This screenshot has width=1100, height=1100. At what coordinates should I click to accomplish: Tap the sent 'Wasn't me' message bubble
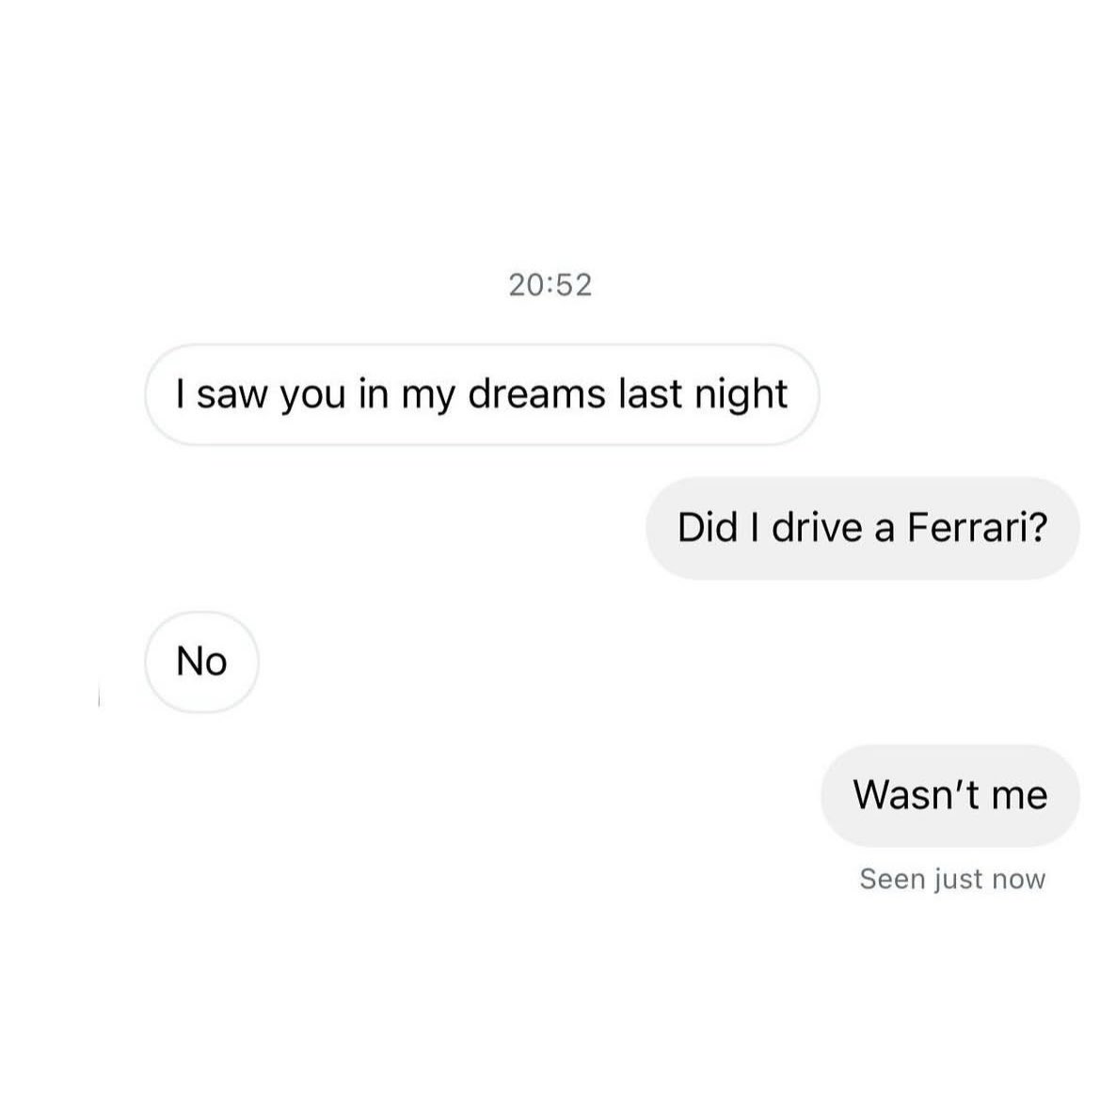click(x=949, y=795)
